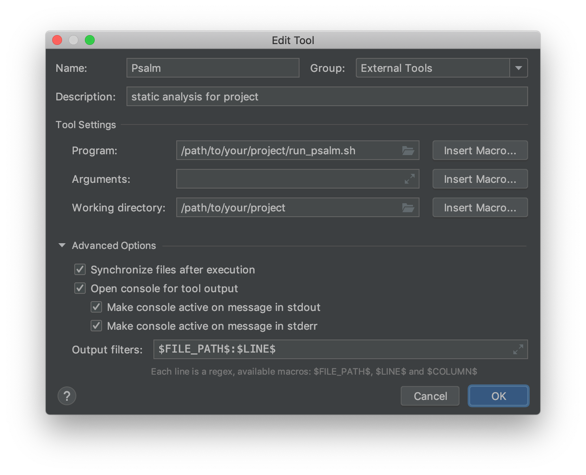
Task: Edit the Description text field
Action: [x=327, y=97]
